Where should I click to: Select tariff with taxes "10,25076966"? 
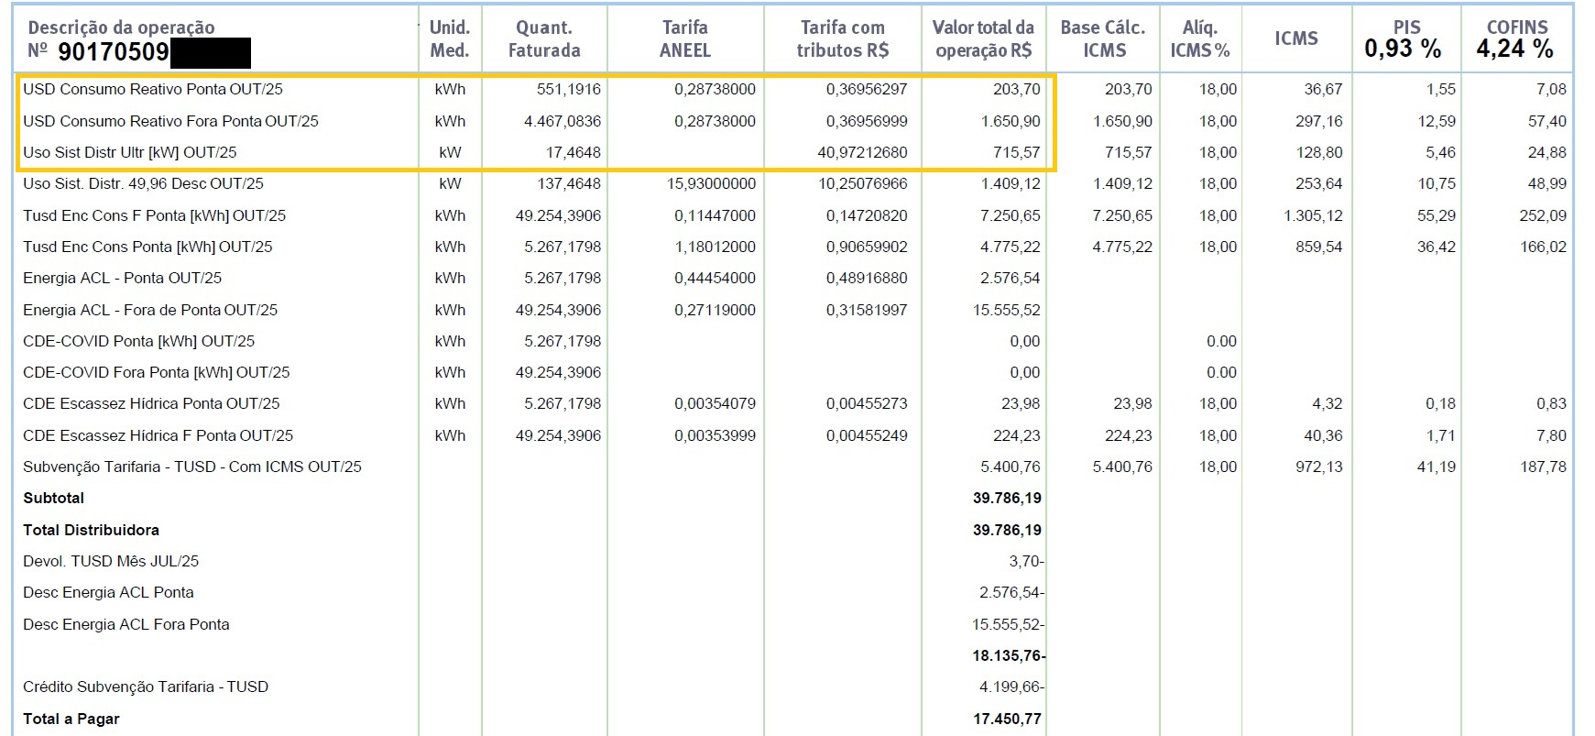point(862,183)
